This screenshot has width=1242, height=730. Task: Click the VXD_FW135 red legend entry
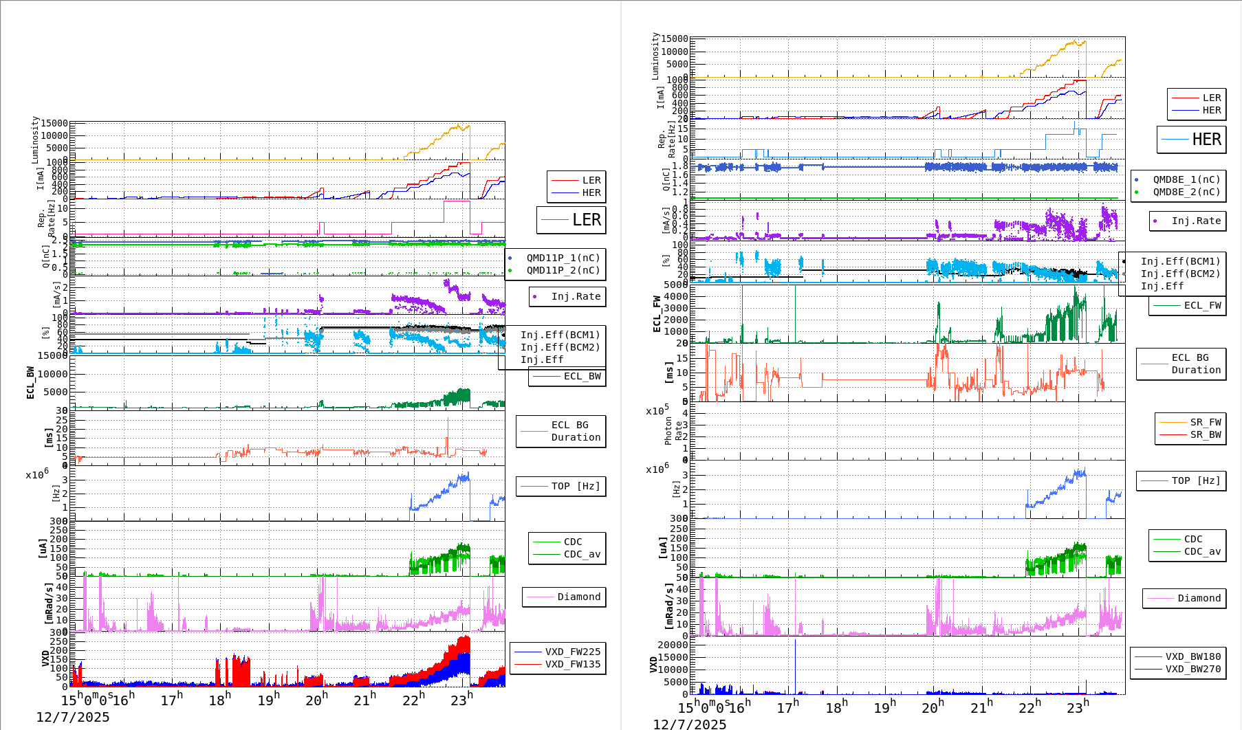point(558,665)
